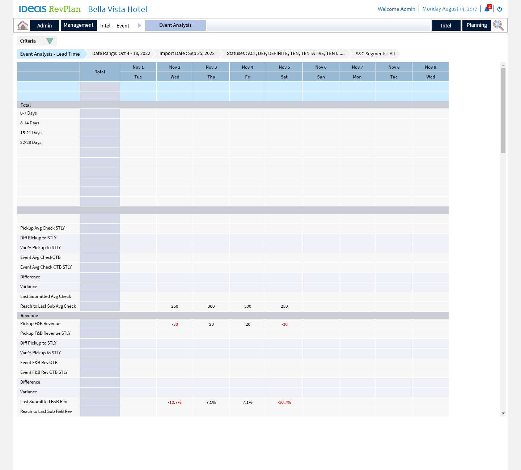Click the Import Date criteria chip
The height and width of the screenshot is (470, 521).
coord(187,54)
